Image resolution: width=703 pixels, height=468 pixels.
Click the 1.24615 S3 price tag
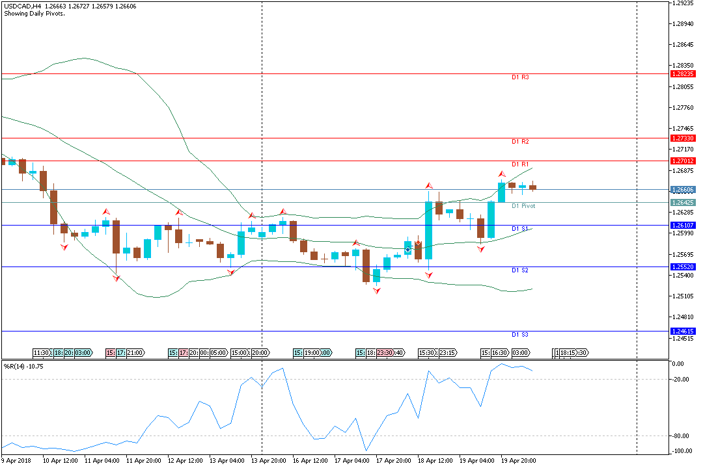pos(682,331)
